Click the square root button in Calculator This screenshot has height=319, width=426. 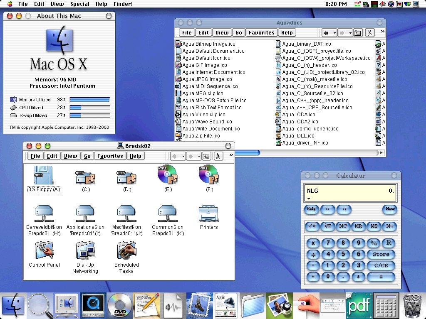[312, 226]
